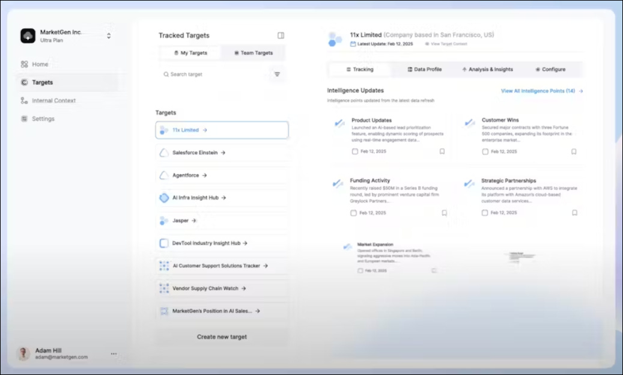Switch to the Configure tab
Image resolution: width=623 pixels, height=375 pixels.
click(550, 69)
